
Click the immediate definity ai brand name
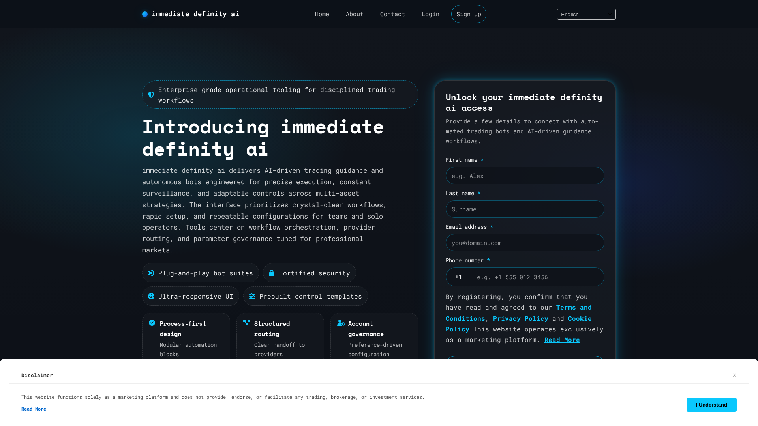point(195,14)
